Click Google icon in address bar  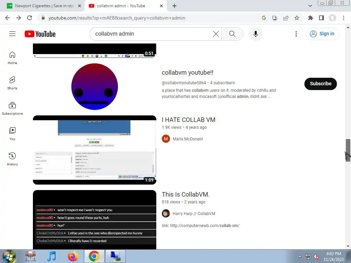point(264,18)
